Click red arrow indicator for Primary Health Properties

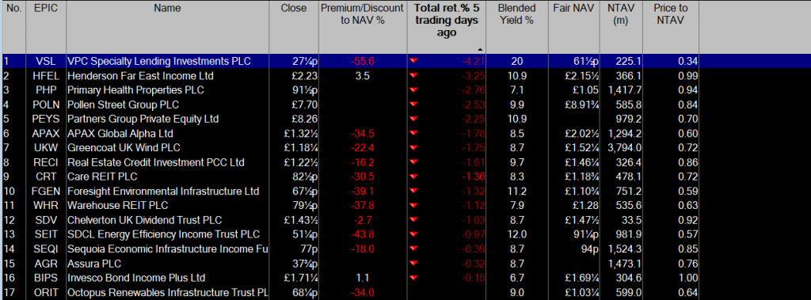click(413, 90)
